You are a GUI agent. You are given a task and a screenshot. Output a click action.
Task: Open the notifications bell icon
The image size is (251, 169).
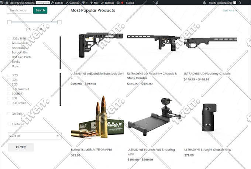point(204,3)
